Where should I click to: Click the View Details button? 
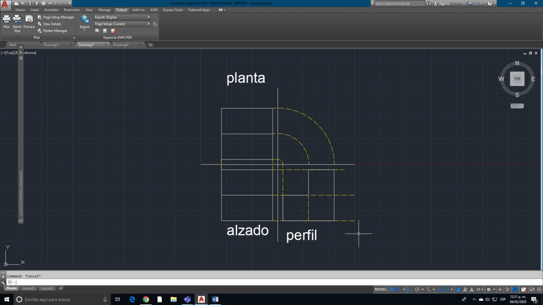pyautogui.click(x=51, y=24)
